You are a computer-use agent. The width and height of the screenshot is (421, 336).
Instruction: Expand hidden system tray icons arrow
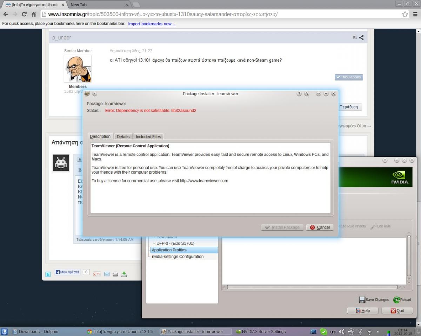point(378,331)
